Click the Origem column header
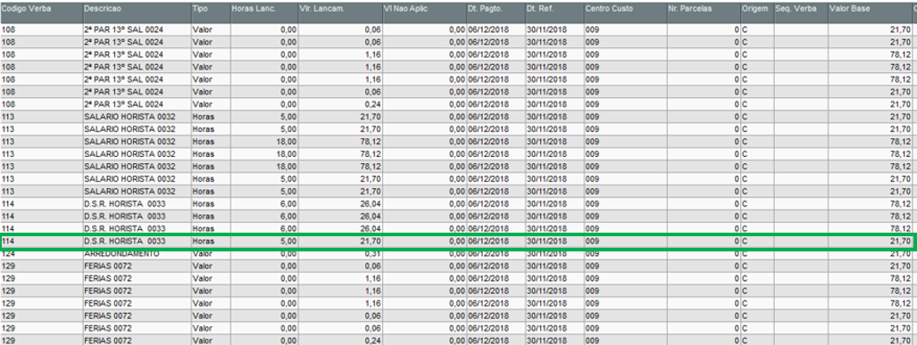This screenshot has height=345, width=917. 757,12
